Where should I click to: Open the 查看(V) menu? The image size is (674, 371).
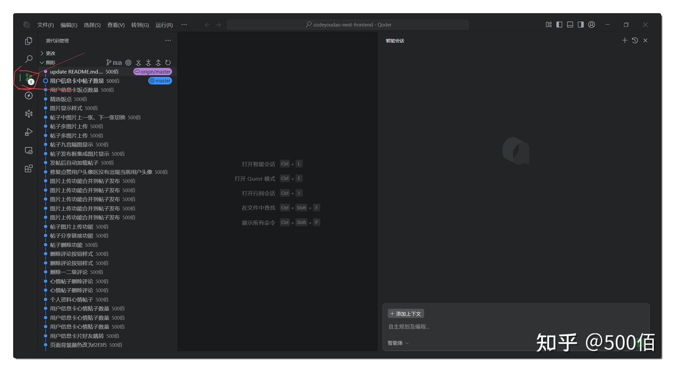pyautogui.click(x=116, y=25)
